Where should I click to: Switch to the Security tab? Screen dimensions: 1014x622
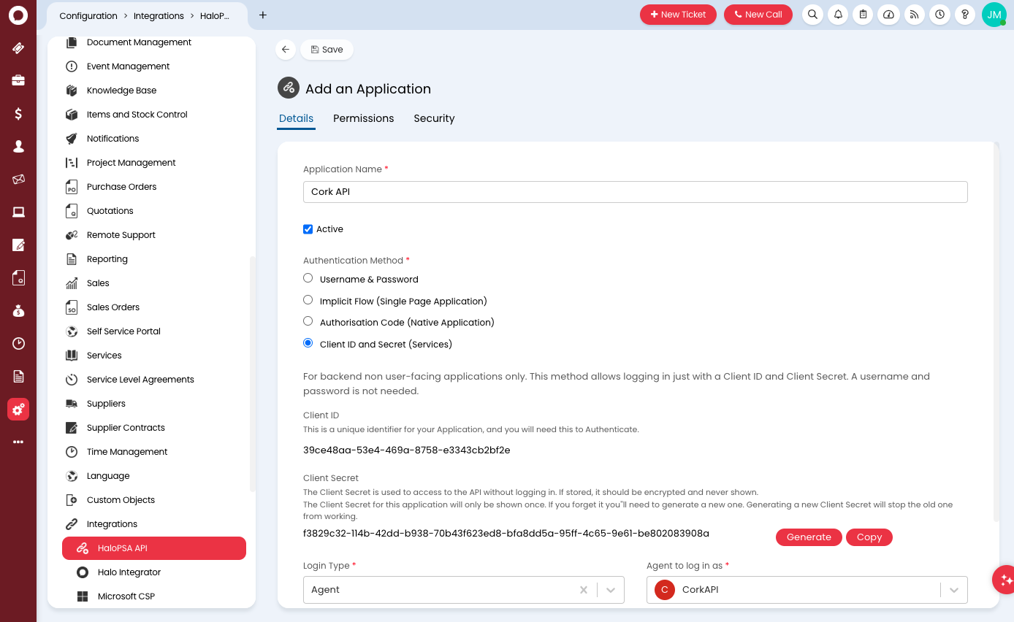pos(434,118)
